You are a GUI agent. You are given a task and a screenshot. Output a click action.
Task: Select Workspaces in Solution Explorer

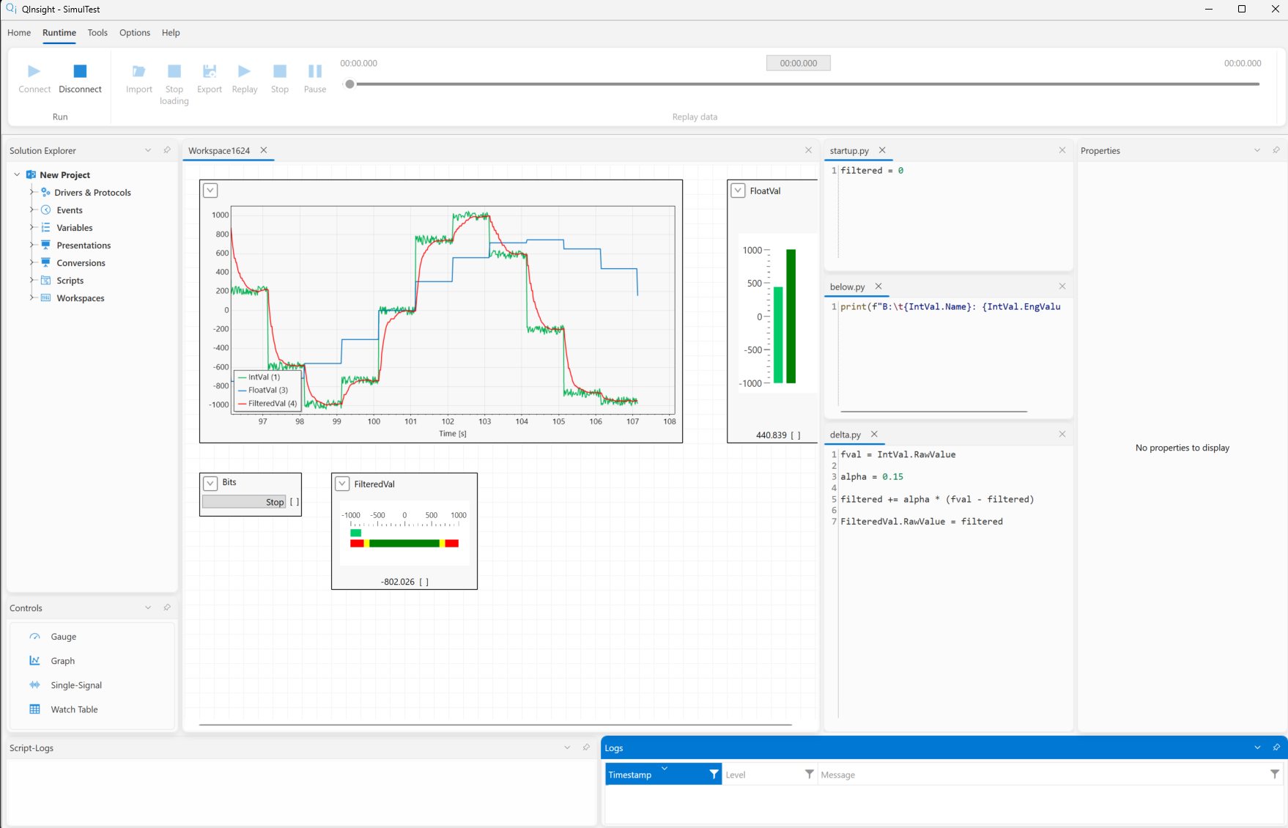pyautogui.click(x=81, y=298)
